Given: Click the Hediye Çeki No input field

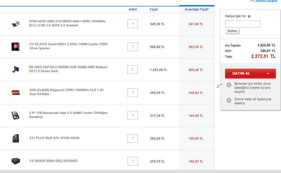Looking at the screenshot, I should 243,24.
